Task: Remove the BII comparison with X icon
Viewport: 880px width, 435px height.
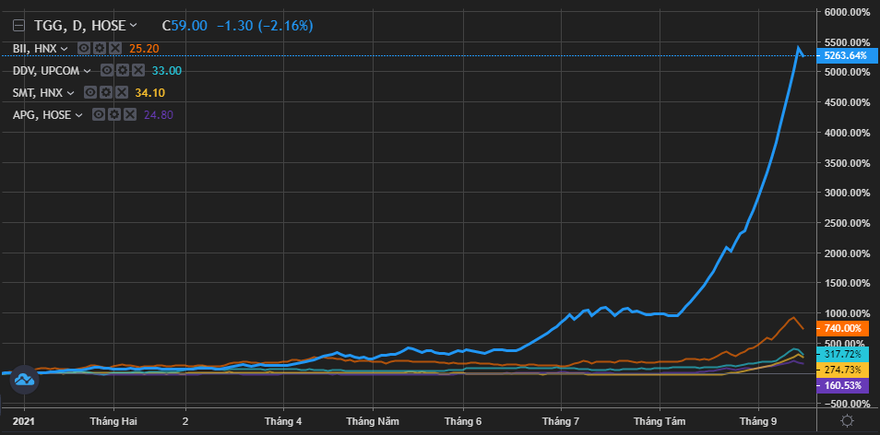Action: [115, 48]
